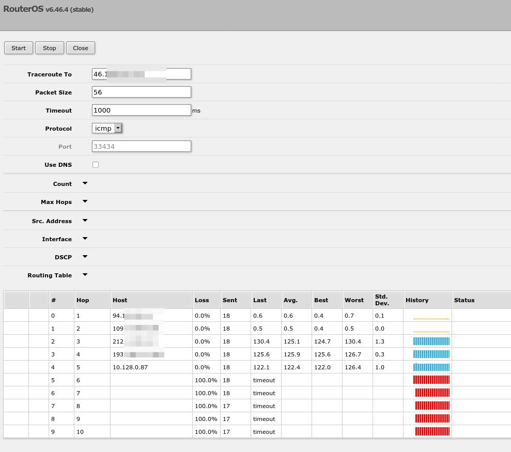Screen dimensions: 511x452
Task: Click the red history graph for hop 6
Action: 431,380
